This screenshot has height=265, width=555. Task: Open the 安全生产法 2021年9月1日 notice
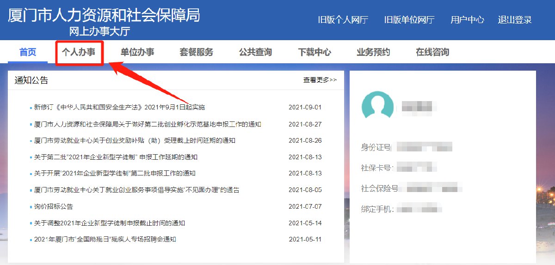click(x=119, y=108)
